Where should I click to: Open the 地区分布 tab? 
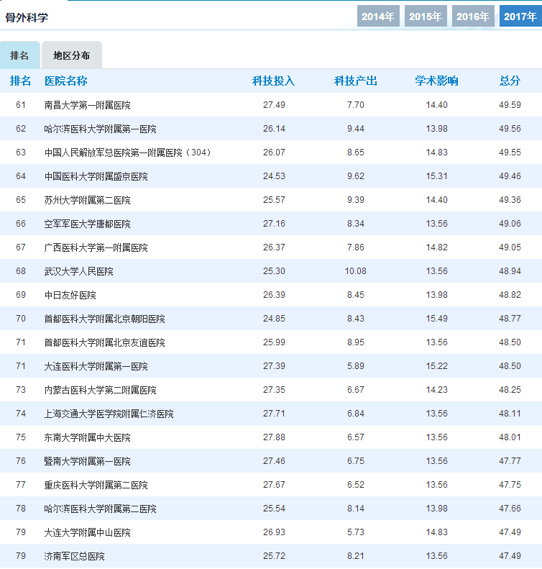tap(71, 55)
